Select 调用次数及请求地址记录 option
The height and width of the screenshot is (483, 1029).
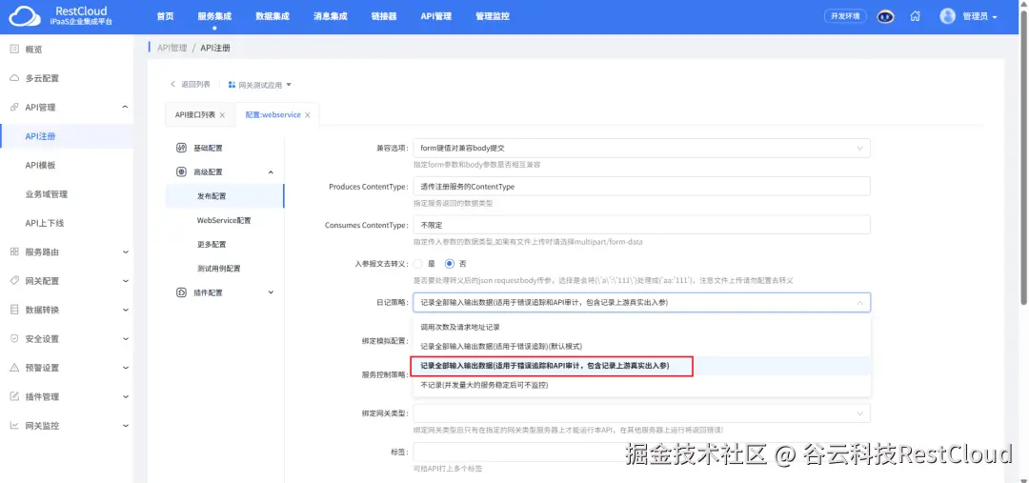(x=642, y=327)
